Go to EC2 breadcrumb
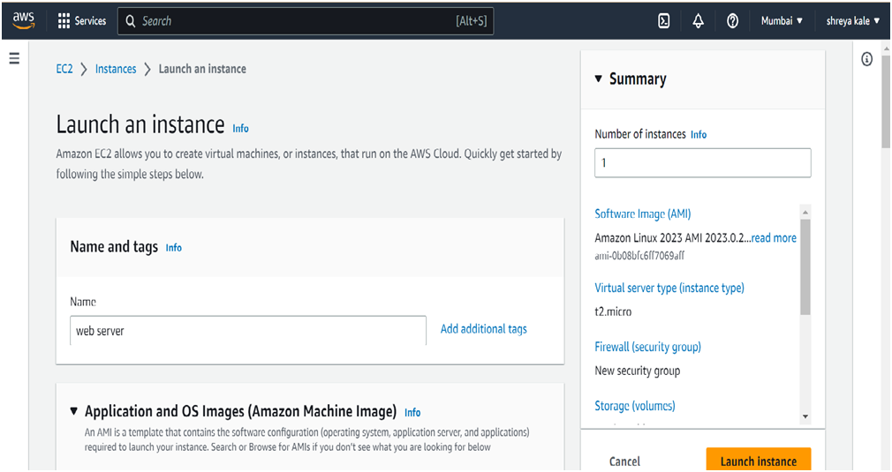The height and width of the screenshot is (472, 892). [64, 69]
